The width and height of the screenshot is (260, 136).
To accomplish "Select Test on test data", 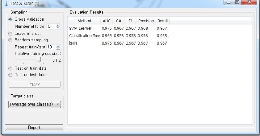I will [x=10, y=75].
